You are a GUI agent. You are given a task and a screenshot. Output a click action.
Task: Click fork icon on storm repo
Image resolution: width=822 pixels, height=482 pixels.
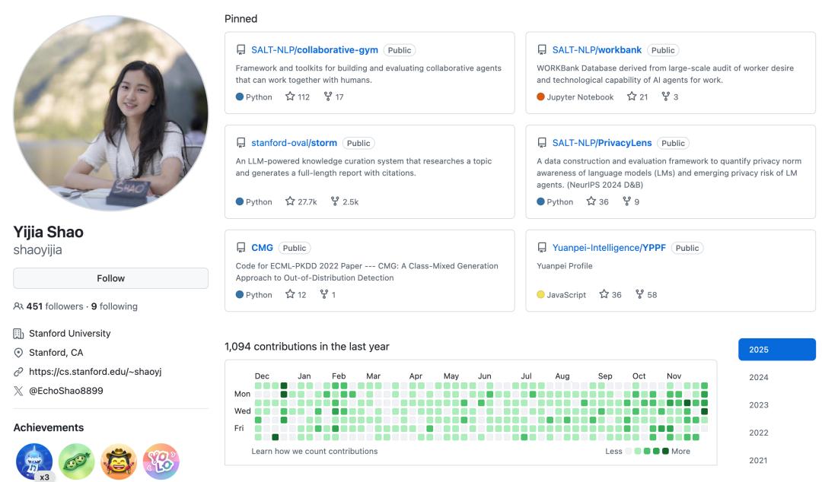[335, 201]
